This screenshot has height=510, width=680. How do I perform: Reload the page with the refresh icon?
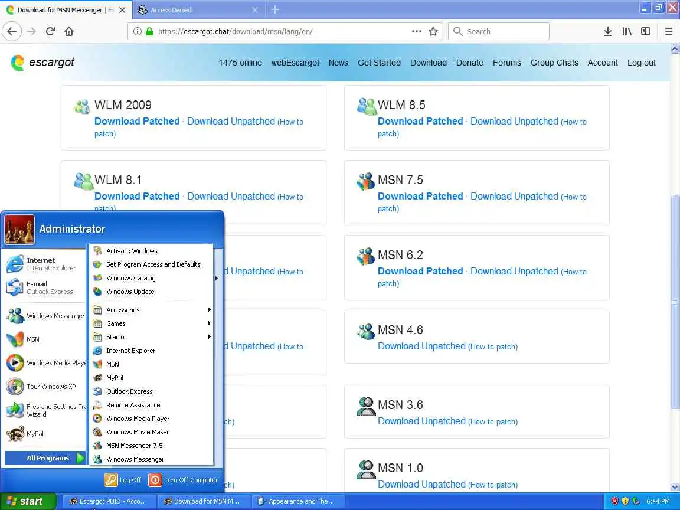click(50, 31)
